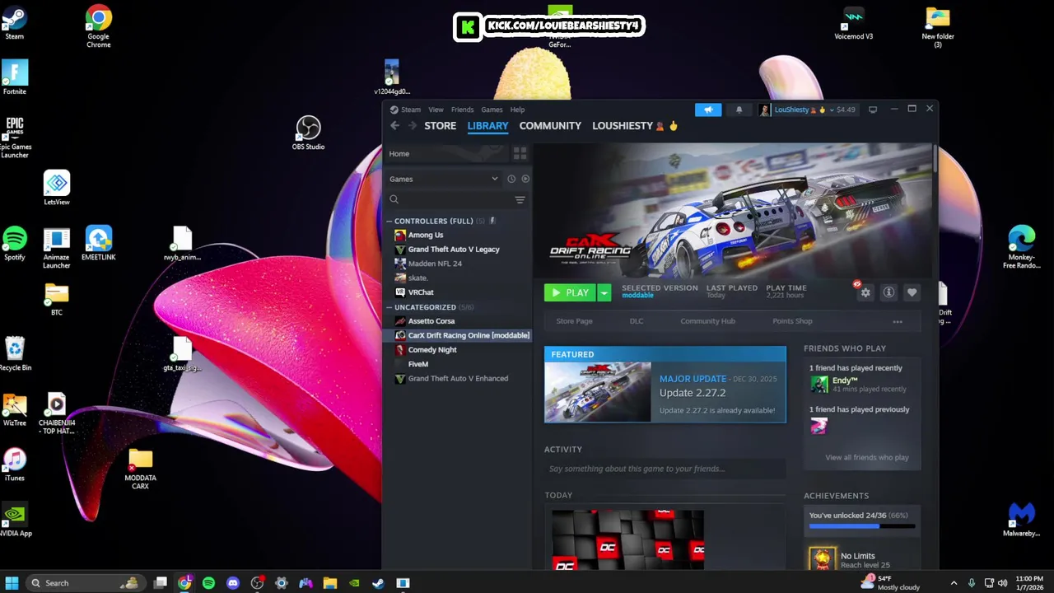
Task: Select the Malwarebytes desktop icon
Action: coord(1021,520)
